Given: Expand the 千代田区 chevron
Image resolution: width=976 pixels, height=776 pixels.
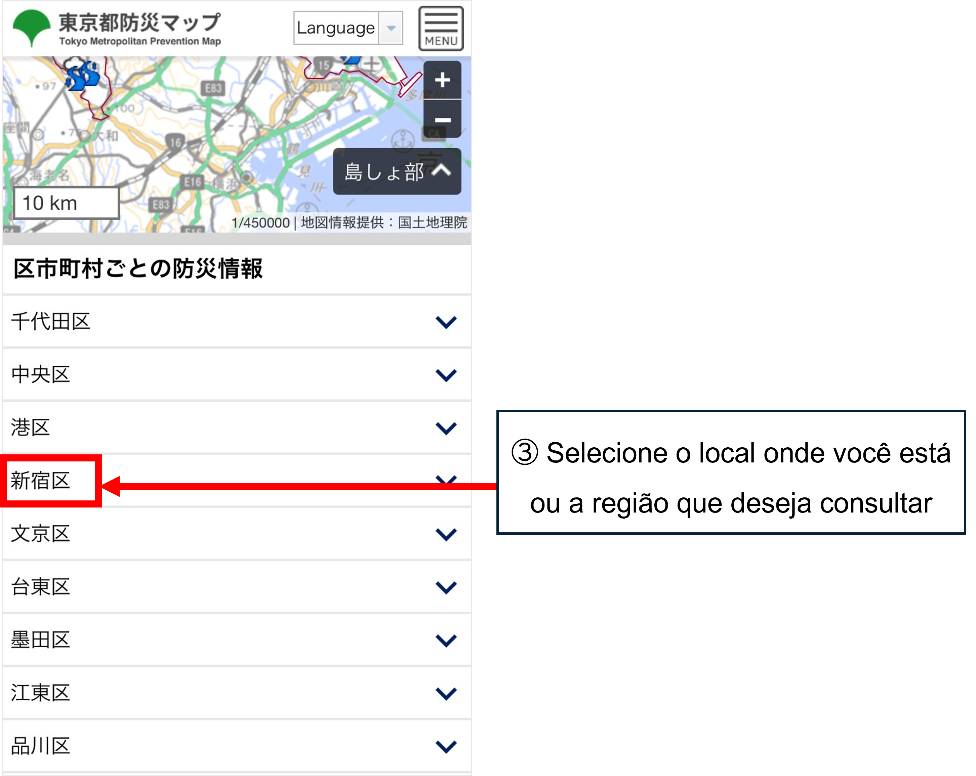Looking at the screenshot, I should tap(446, 322).
